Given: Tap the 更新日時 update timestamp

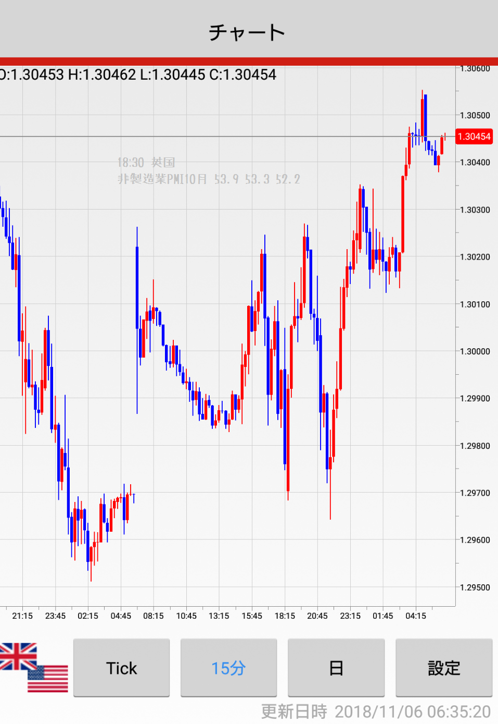Looking at the screenshot, I should [376, 711].
